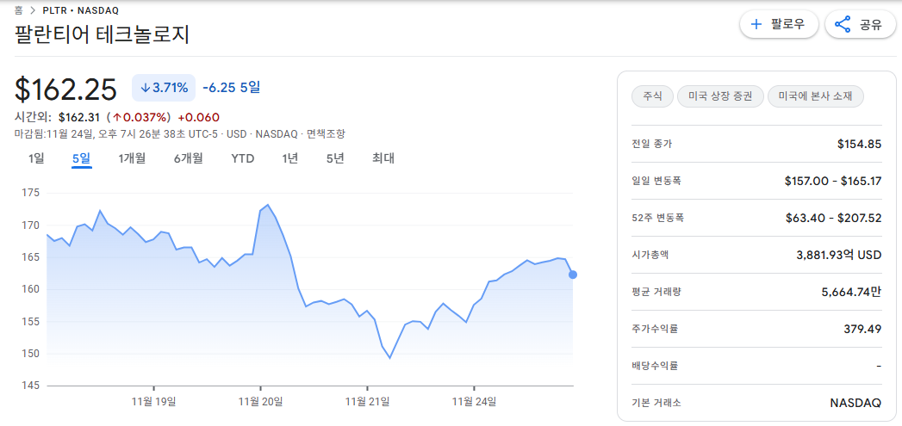Select the 최대 maximum range tab
Image resolution: width=902 pixels, height=426 pixels.
pyautogui.click(x=383, y=158)
